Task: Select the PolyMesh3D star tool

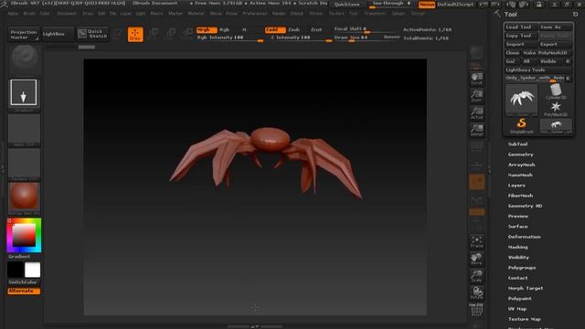Action: tap(556, 109)
